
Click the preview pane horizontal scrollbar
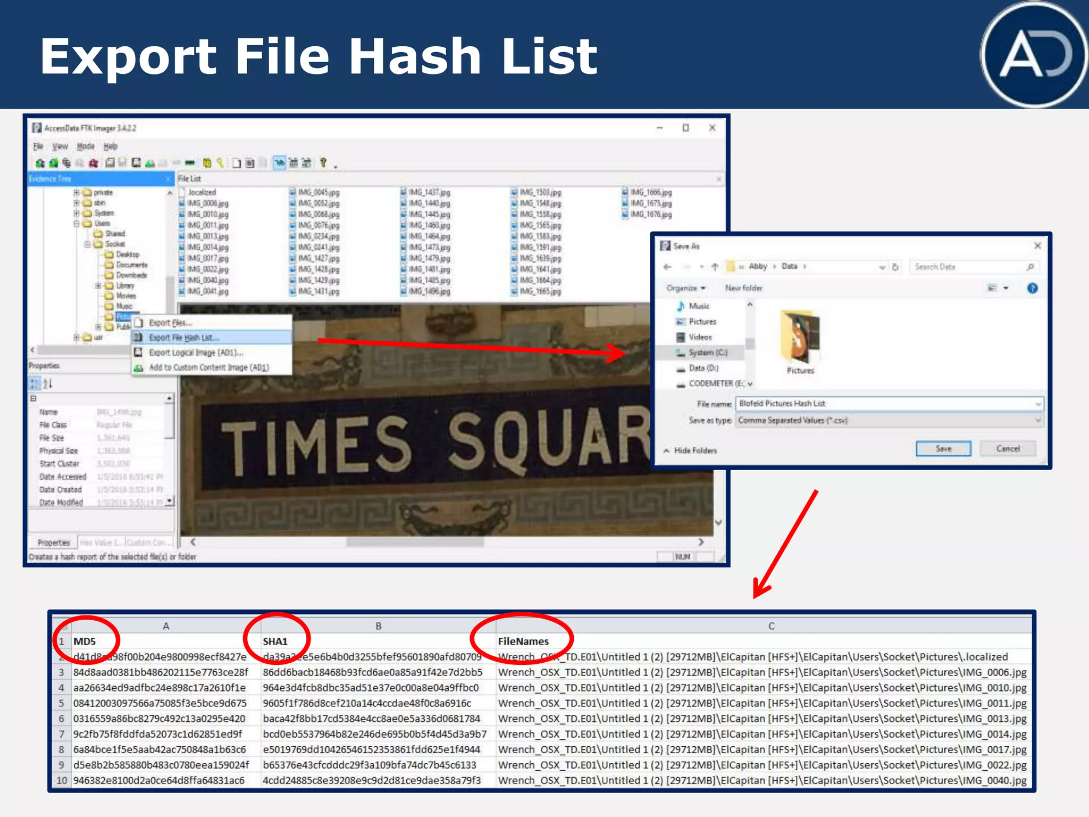point(415,542)
